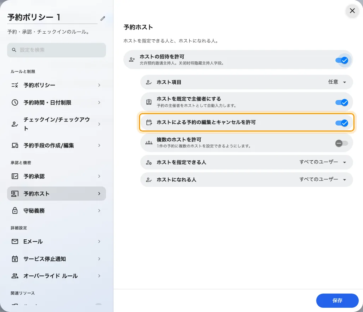Expand the Eメール chevron arrow
363x312 pixels.
point(99,241)
